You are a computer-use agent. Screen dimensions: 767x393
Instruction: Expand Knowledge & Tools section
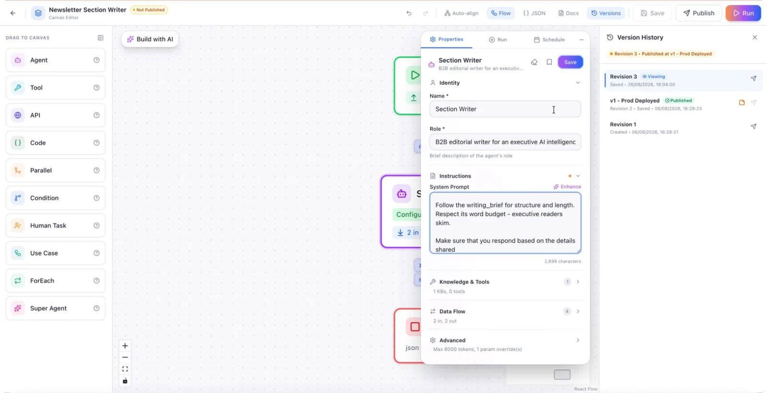click(578, 282)
